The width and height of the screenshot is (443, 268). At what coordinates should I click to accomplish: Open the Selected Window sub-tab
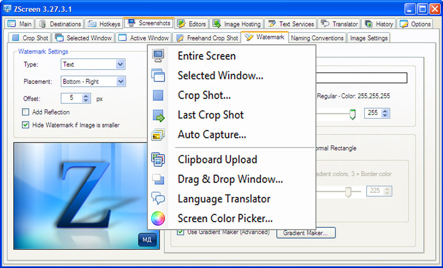(83, 38)
